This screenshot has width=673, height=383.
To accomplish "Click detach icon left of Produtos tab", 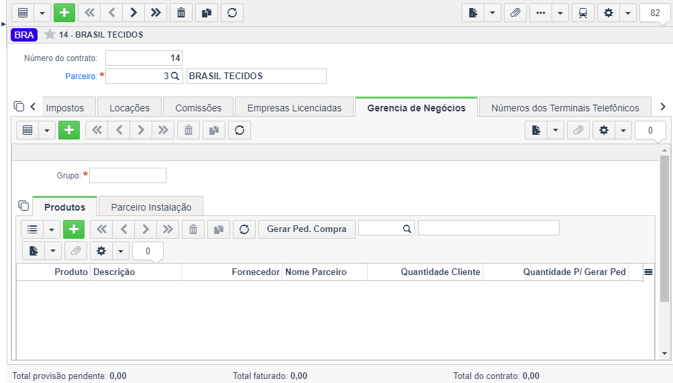I will (x=23, y=205).
